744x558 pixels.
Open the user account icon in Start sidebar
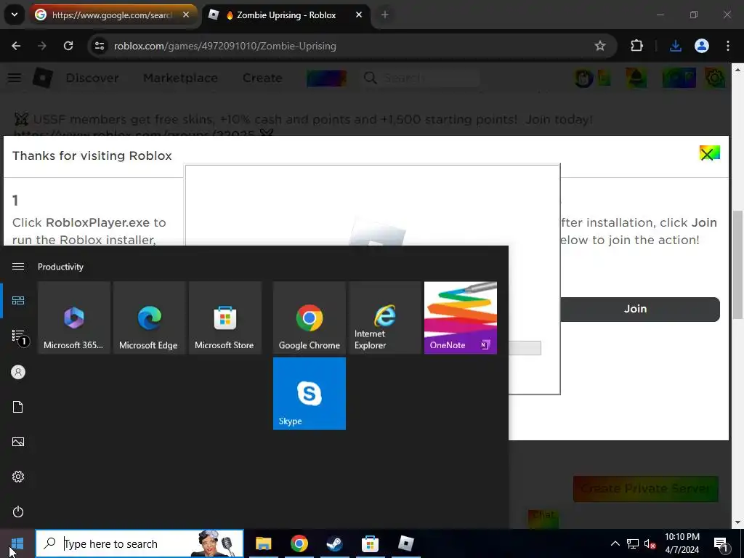click(18, 372)
